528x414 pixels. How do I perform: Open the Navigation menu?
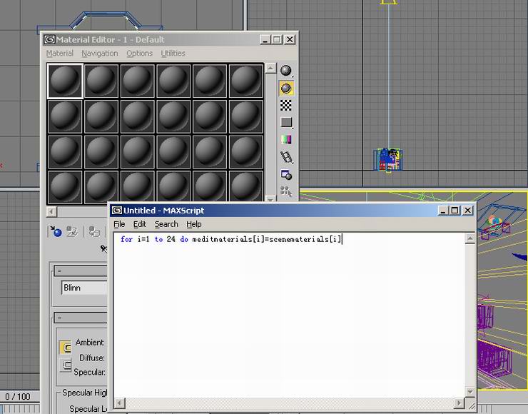100,54
